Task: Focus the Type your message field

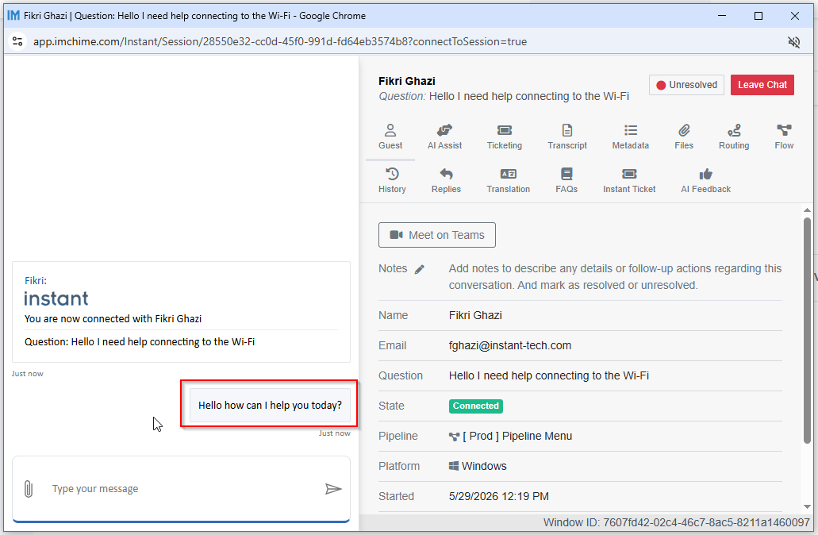Action: (x=180, y=489)
